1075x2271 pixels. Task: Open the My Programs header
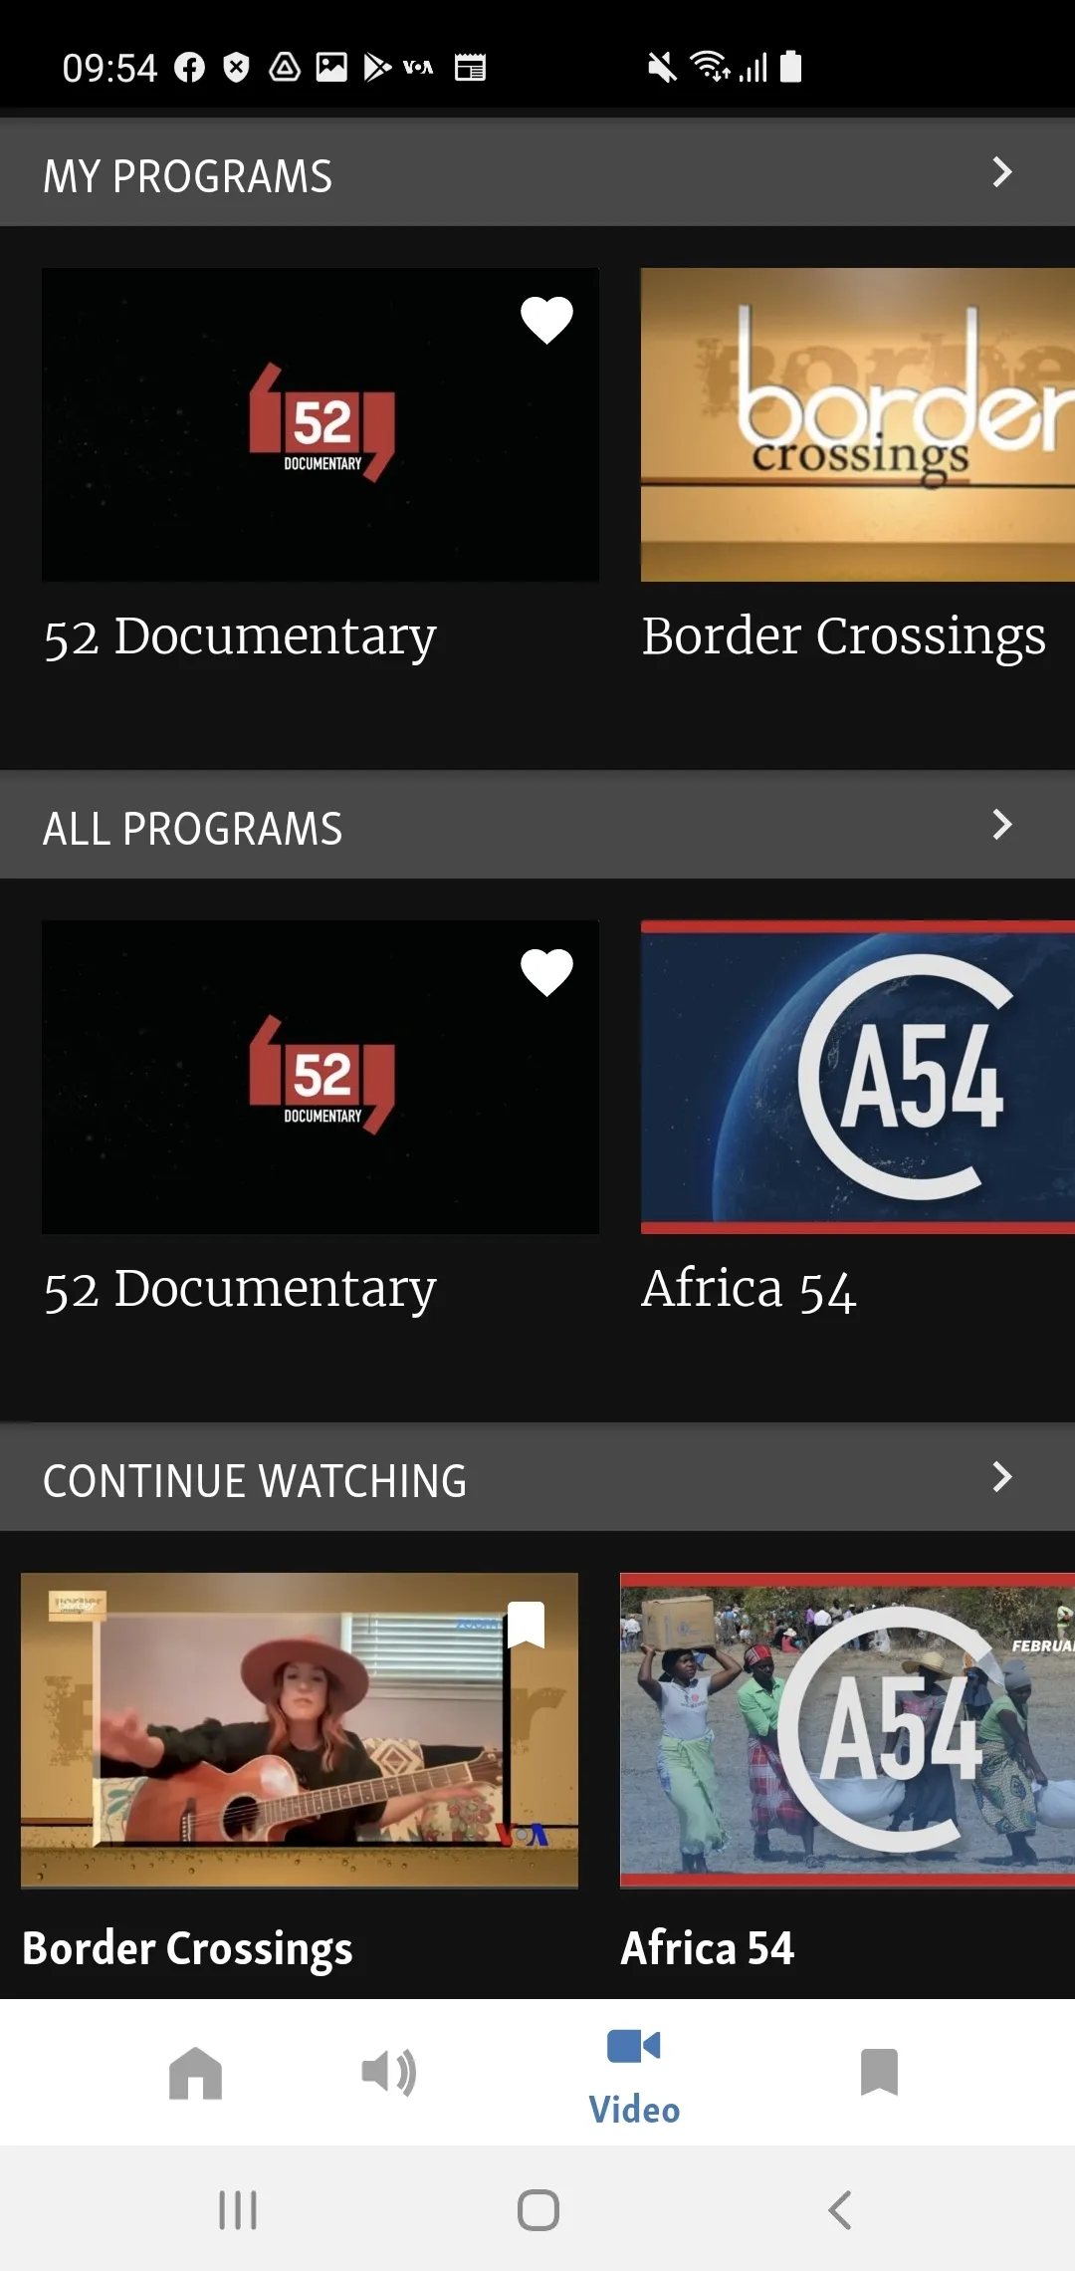[537, 173]
